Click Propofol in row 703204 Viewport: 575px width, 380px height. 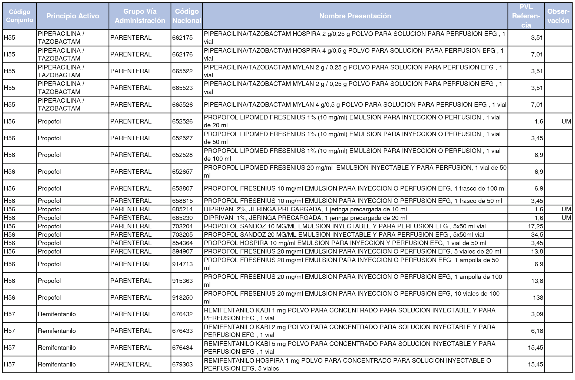point(49,226)
